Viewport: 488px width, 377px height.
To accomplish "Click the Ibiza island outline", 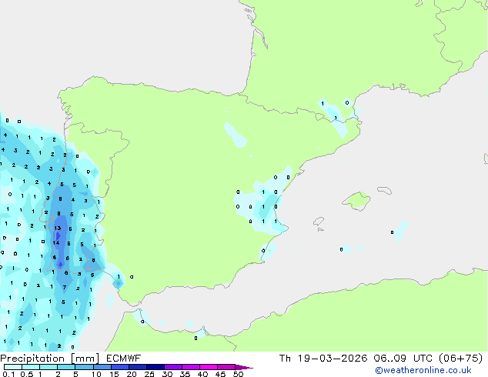I will pos(319,222).
